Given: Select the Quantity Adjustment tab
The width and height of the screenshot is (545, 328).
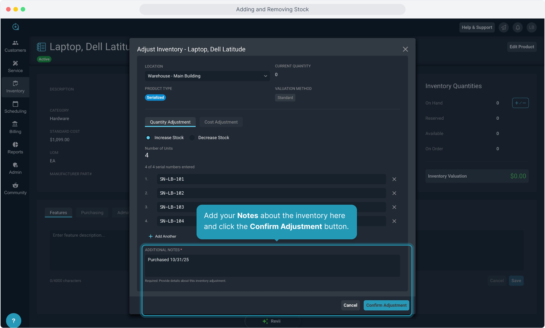Looking at the screenshot, I should 170,122.
